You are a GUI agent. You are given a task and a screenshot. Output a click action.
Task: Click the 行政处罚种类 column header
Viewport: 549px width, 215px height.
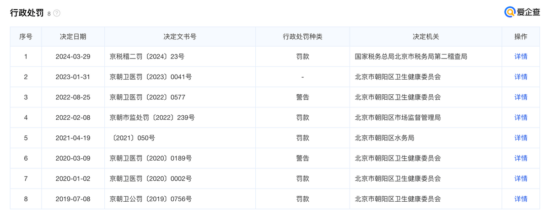tap(302, 37)
